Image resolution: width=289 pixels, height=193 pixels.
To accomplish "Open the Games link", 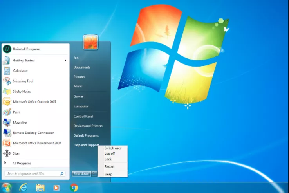I will [79, 97].
